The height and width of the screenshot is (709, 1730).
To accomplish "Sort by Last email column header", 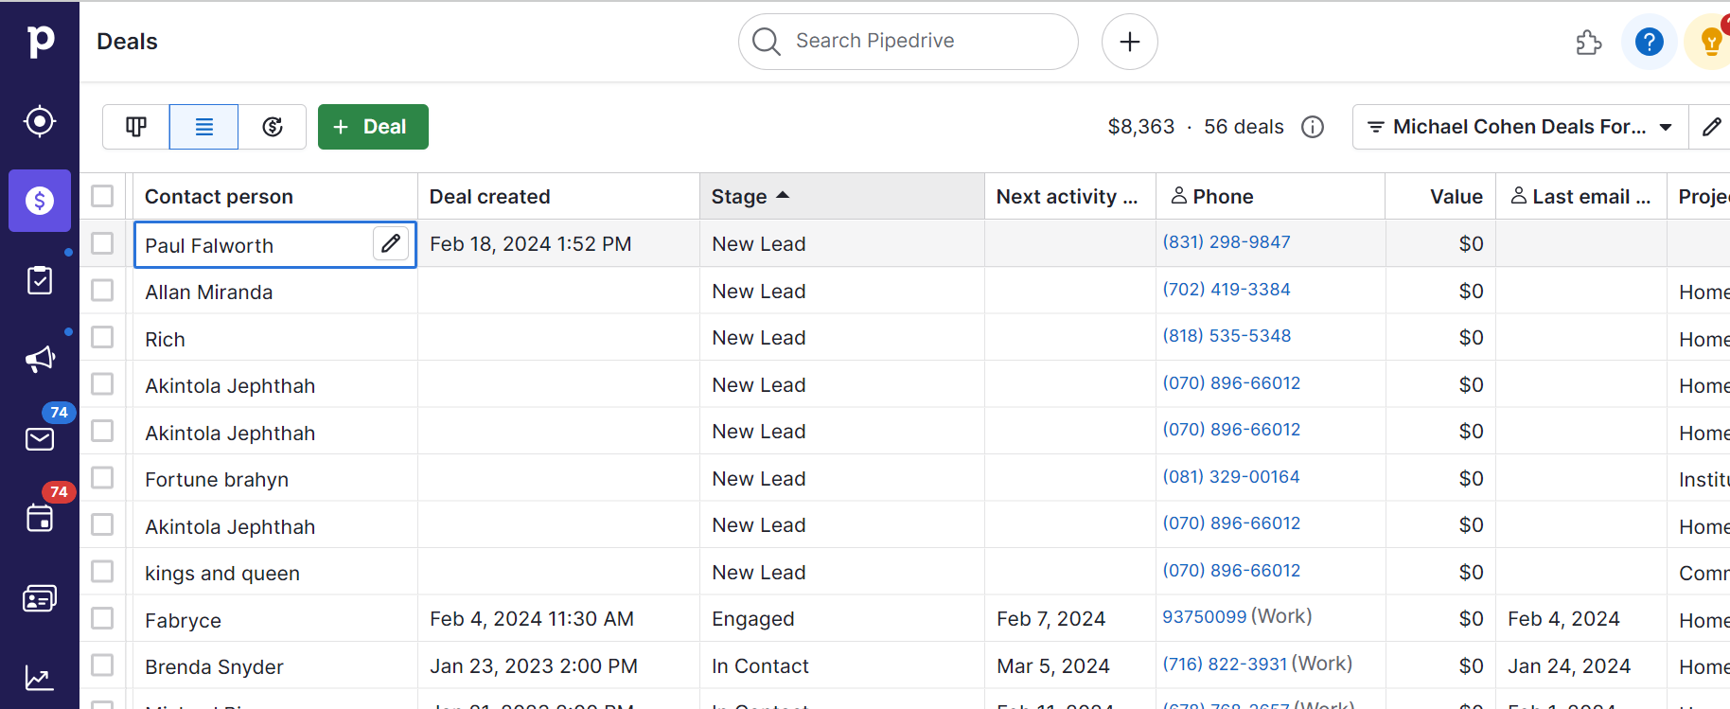I will [1581, 196].
